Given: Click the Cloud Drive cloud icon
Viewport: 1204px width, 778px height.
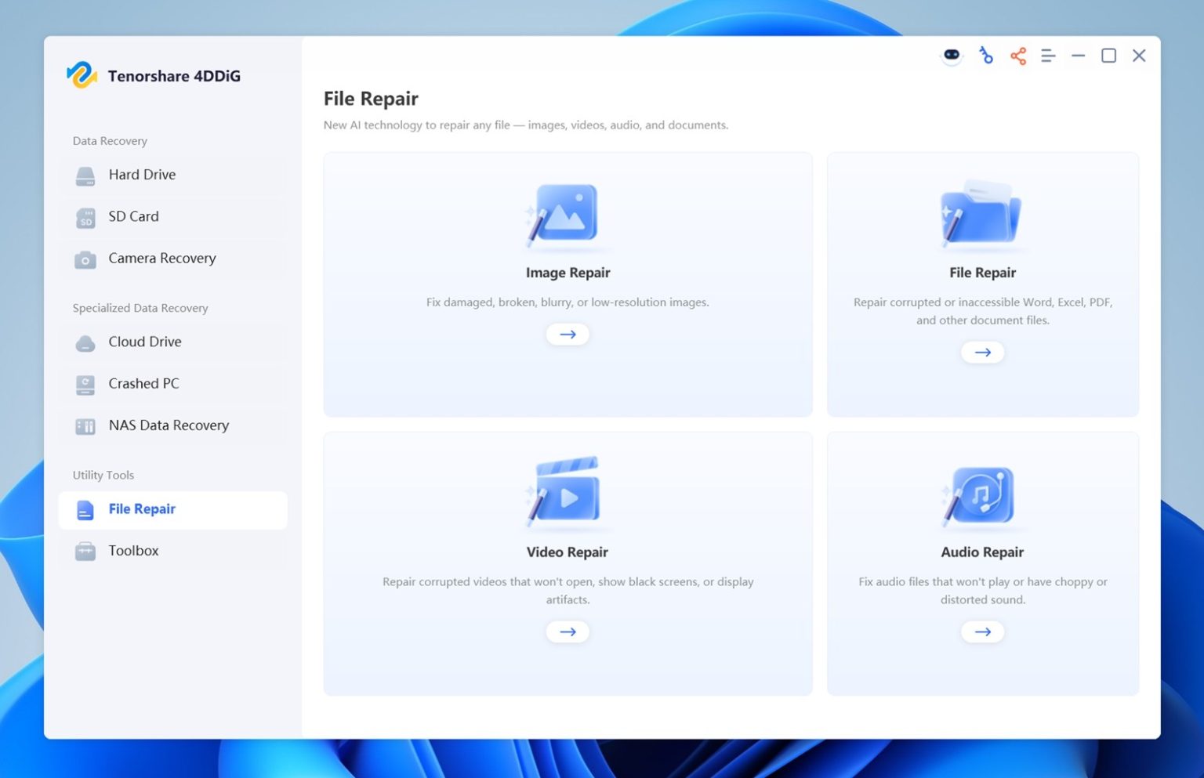Looking at the screenshot, I should pyautogui.click(x=85, y=342).
